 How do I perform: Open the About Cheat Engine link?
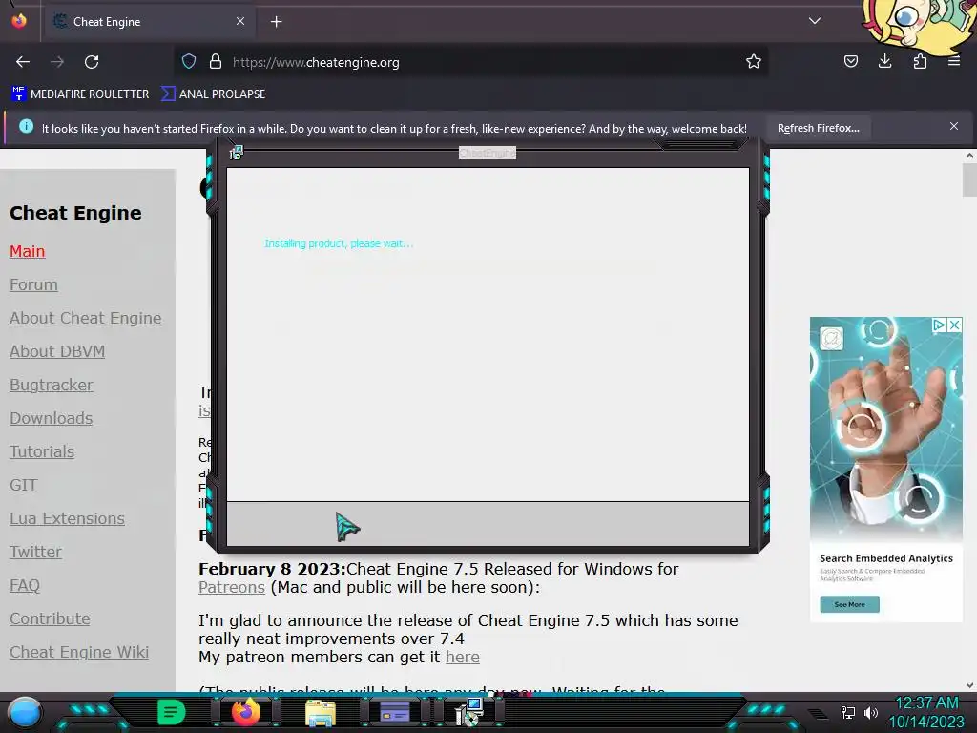[x=85, y=318]
